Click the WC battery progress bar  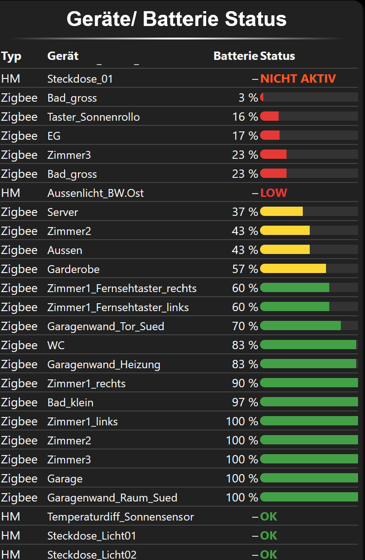[309, 345]
